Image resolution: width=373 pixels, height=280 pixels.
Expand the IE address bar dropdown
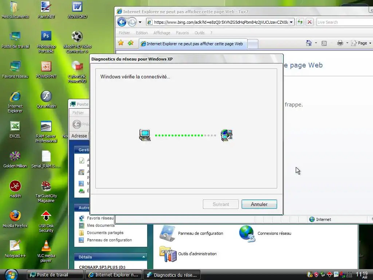(x=291, y=22)
